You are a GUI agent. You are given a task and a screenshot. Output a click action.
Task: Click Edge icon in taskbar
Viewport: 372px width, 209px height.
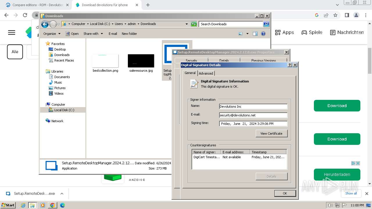click(62, 205)
